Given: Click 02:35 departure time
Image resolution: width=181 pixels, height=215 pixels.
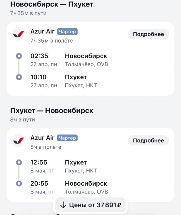Looking at the screenshot, I should (x=39, y=56).
